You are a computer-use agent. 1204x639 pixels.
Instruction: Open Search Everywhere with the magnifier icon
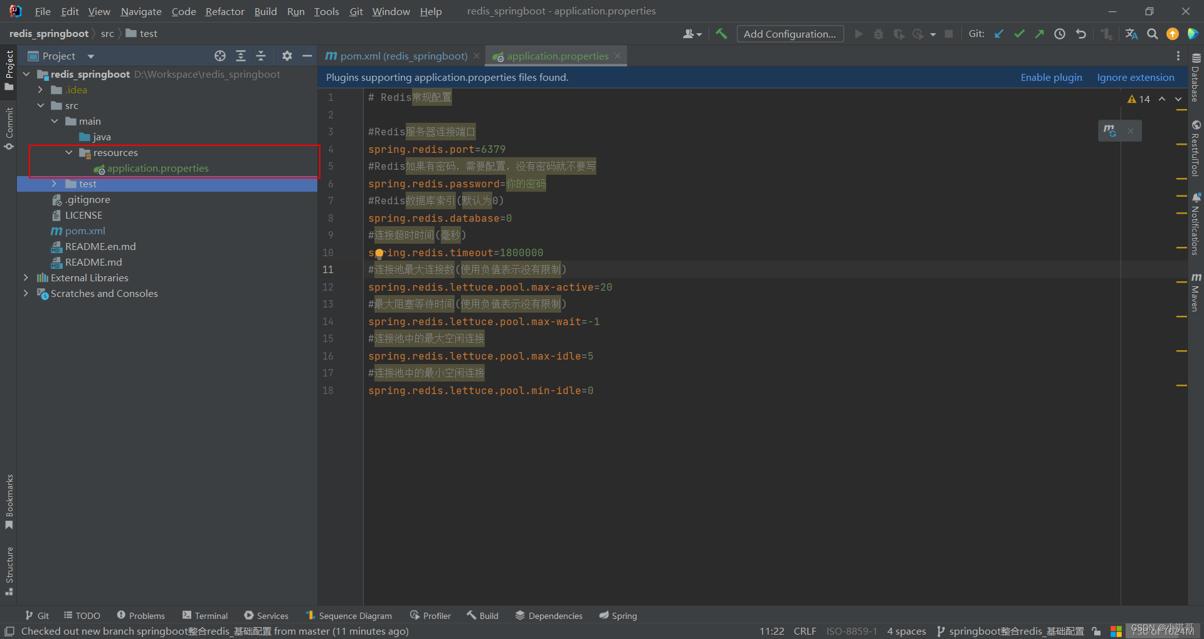click(x=1152, y=34)
